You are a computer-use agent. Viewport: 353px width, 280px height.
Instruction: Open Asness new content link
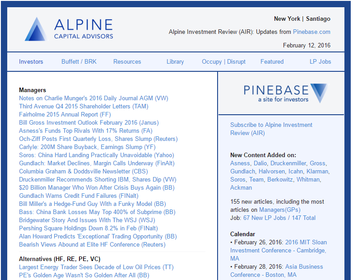pos(240,163)
